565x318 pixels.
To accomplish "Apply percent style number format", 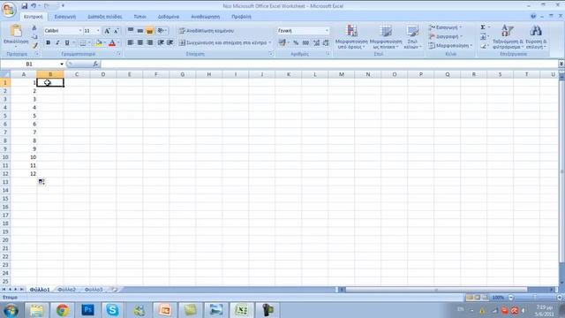I will [x=296, y=43].
